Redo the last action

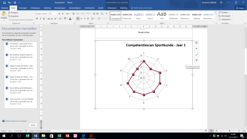click(x=15, y=2)
